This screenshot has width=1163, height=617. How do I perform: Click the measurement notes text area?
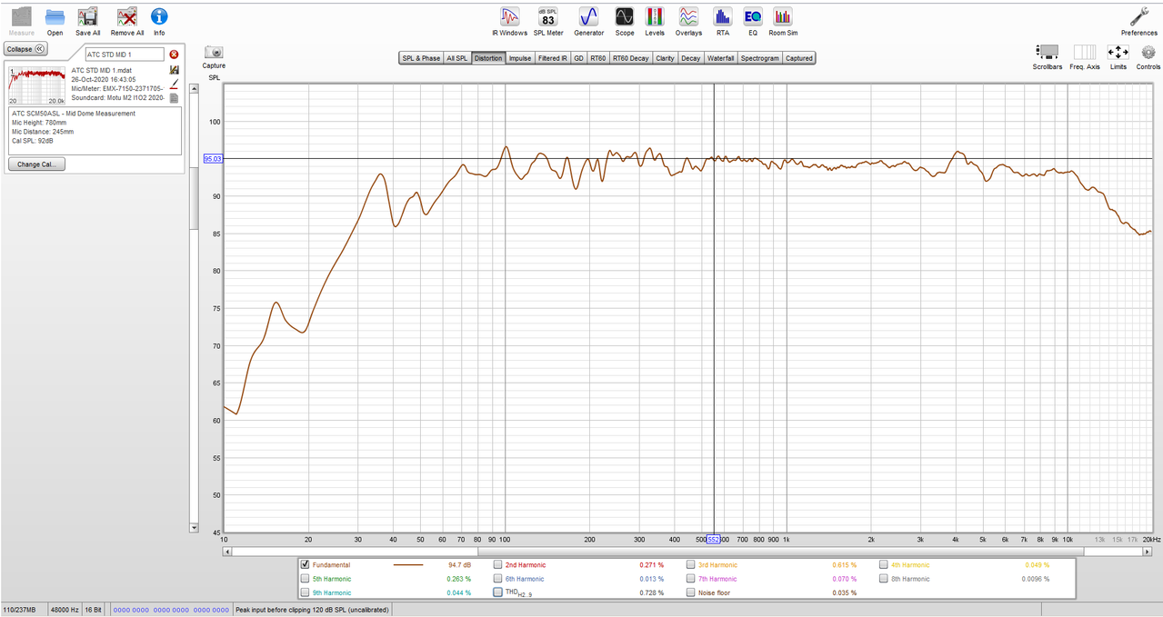[x=95, y=131]
